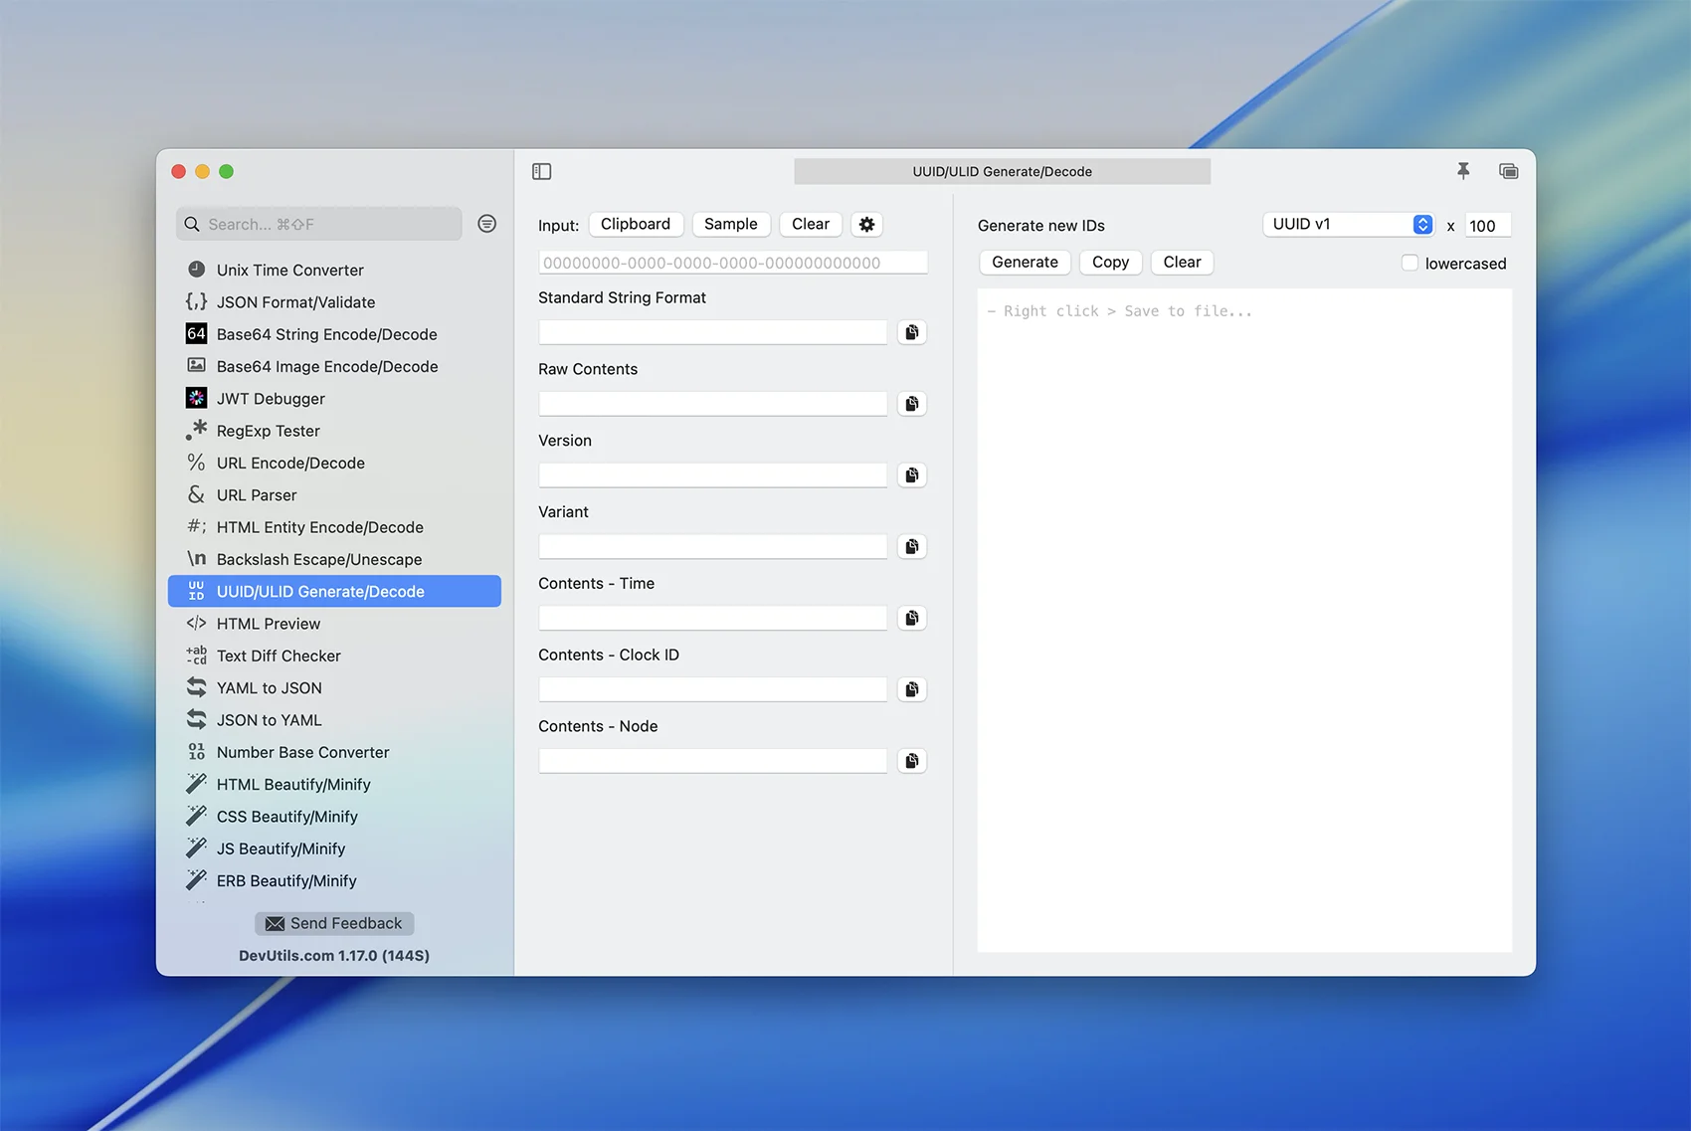The image size is (1691, 1131).
Task: Click the settings gear icon beside Clear
Action: pos(866,225)
